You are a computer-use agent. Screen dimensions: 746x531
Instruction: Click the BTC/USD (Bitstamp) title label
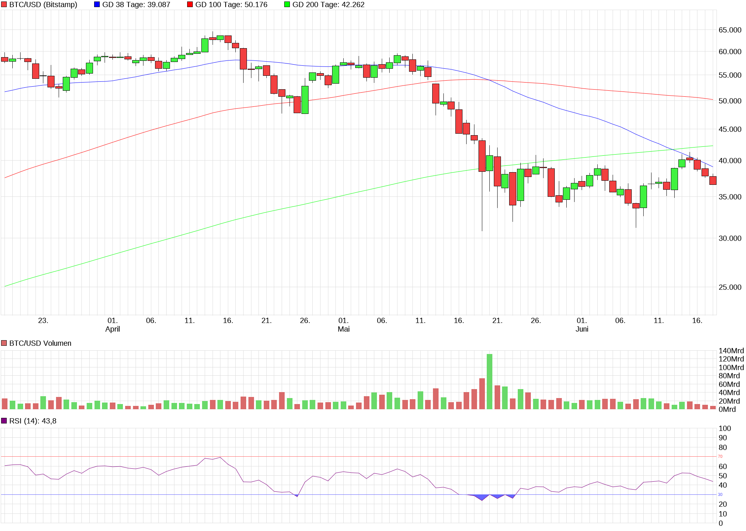point(43,4)
